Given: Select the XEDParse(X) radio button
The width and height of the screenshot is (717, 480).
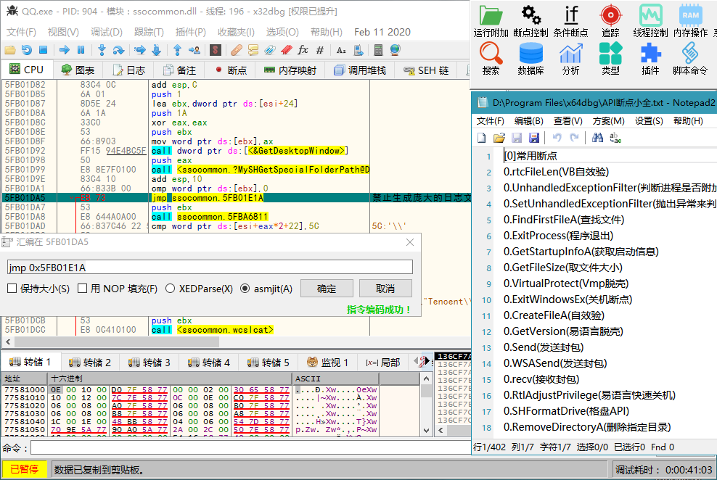Looking at the screenshot, I should click(x=171, y=289).
